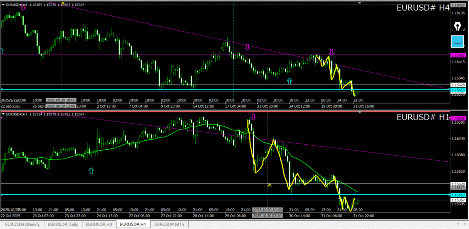Click the pen nib icon at top right
469x229 pixels.
[457, 25]
